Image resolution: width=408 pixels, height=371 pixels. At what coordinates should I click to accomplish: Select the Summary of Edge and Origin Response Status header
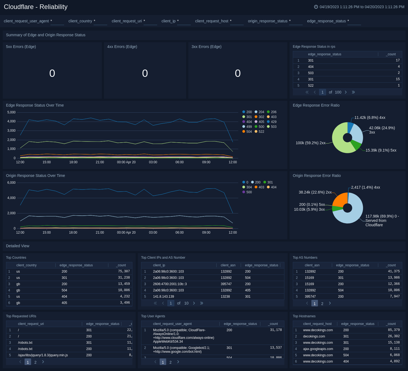pyautogui.click(x=46, y=35)
